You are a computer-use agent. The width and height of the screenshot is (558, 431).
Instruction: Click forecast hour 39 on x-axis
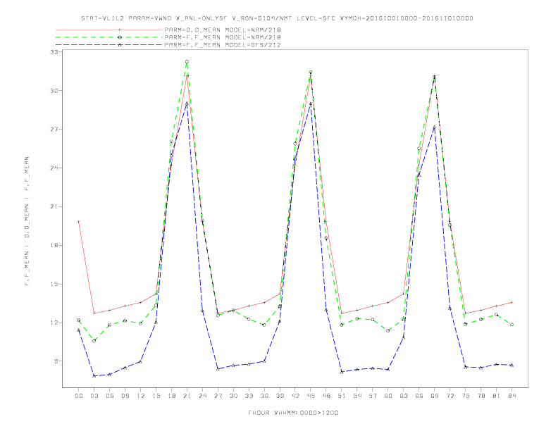tap(280, 396)
